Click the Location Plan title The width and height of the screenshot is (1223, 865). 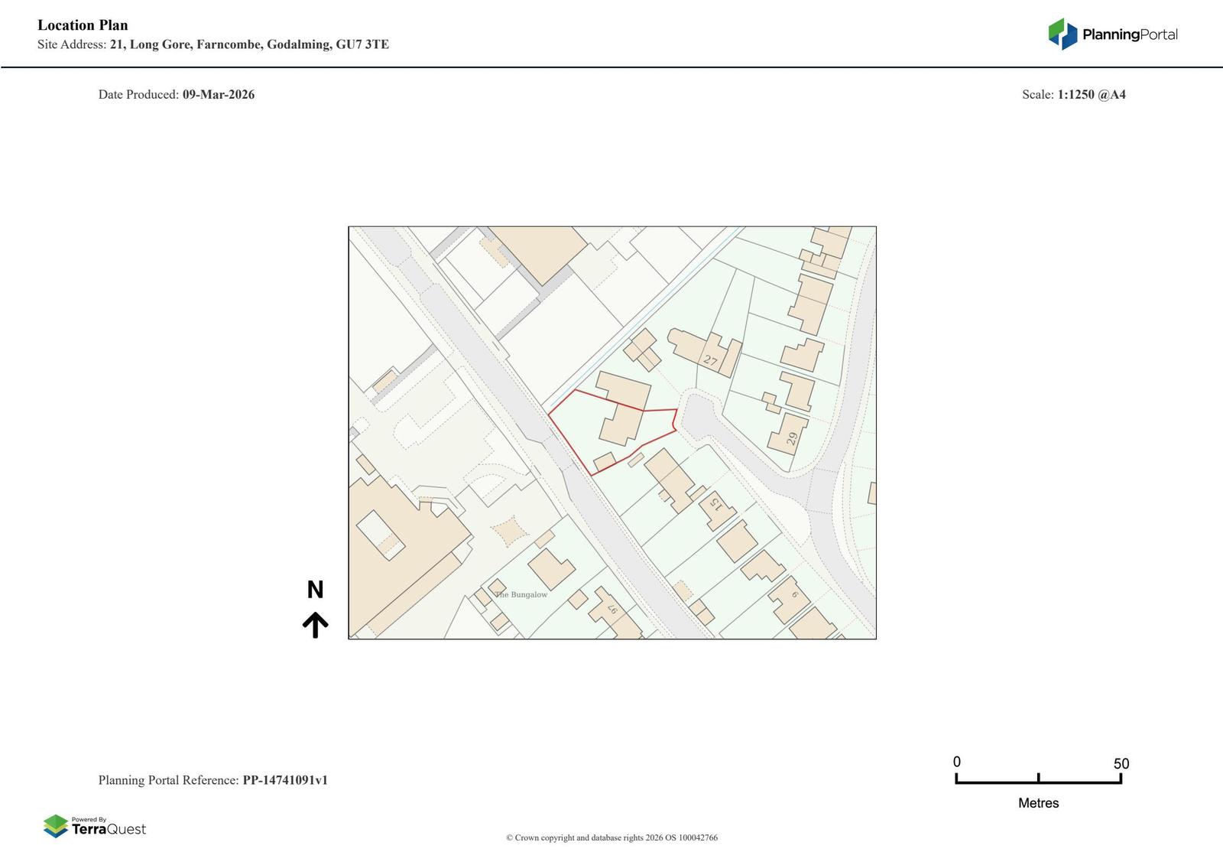point(83,25)
